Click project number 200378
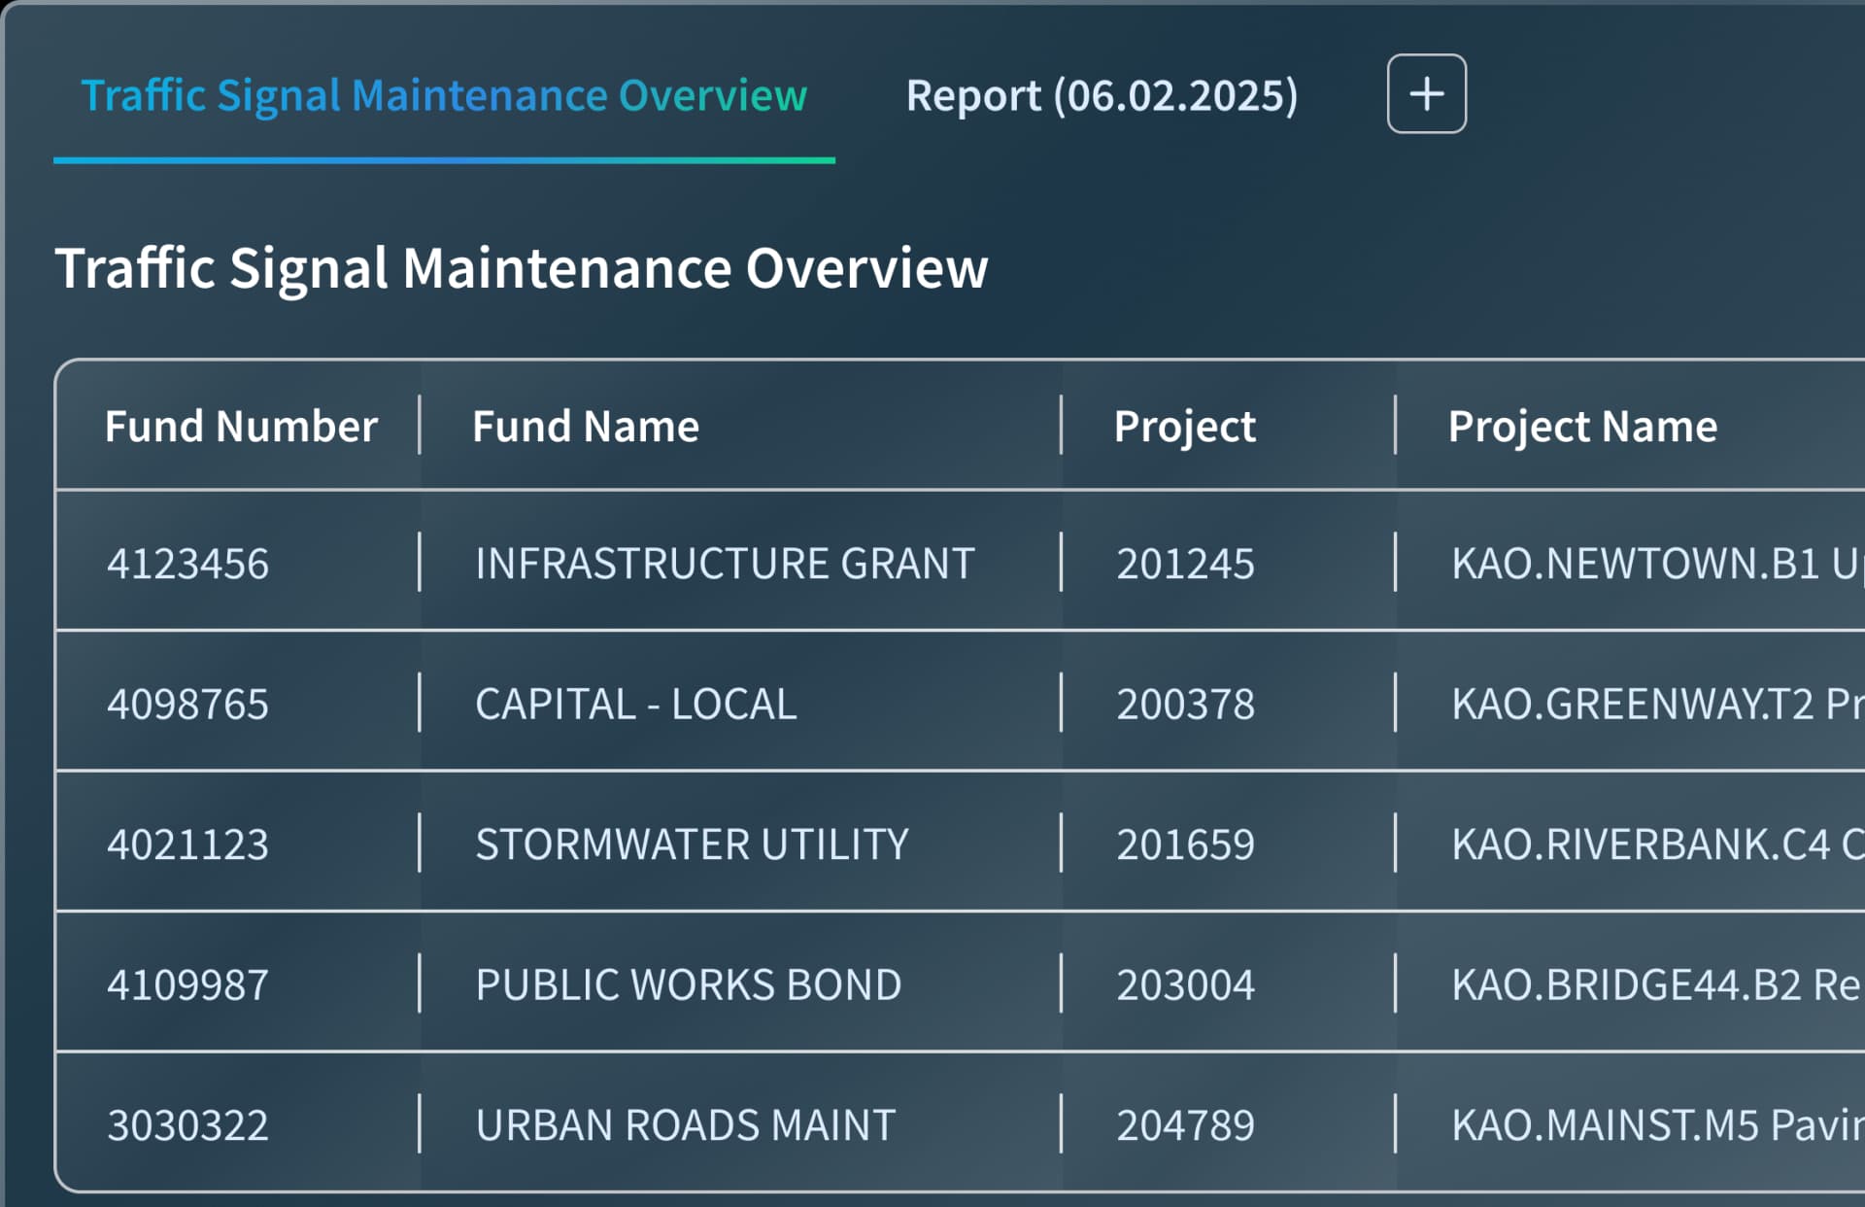 pyautogui.click(x=1185, y=704)
